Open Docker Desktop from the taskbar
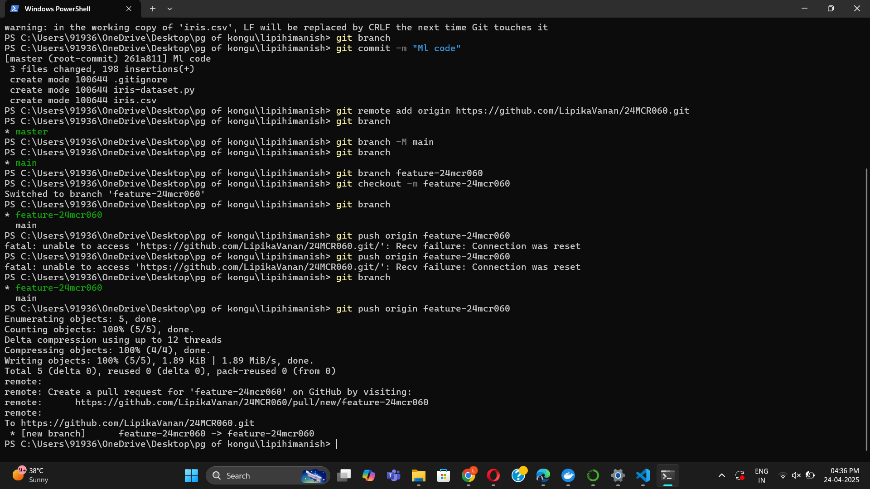The image size is (870, 489). pyautogui.click(x=568, y=475)
